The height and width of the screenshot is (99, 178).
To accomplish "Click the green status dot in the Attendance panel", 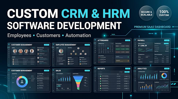I will [x=128, y=57].
